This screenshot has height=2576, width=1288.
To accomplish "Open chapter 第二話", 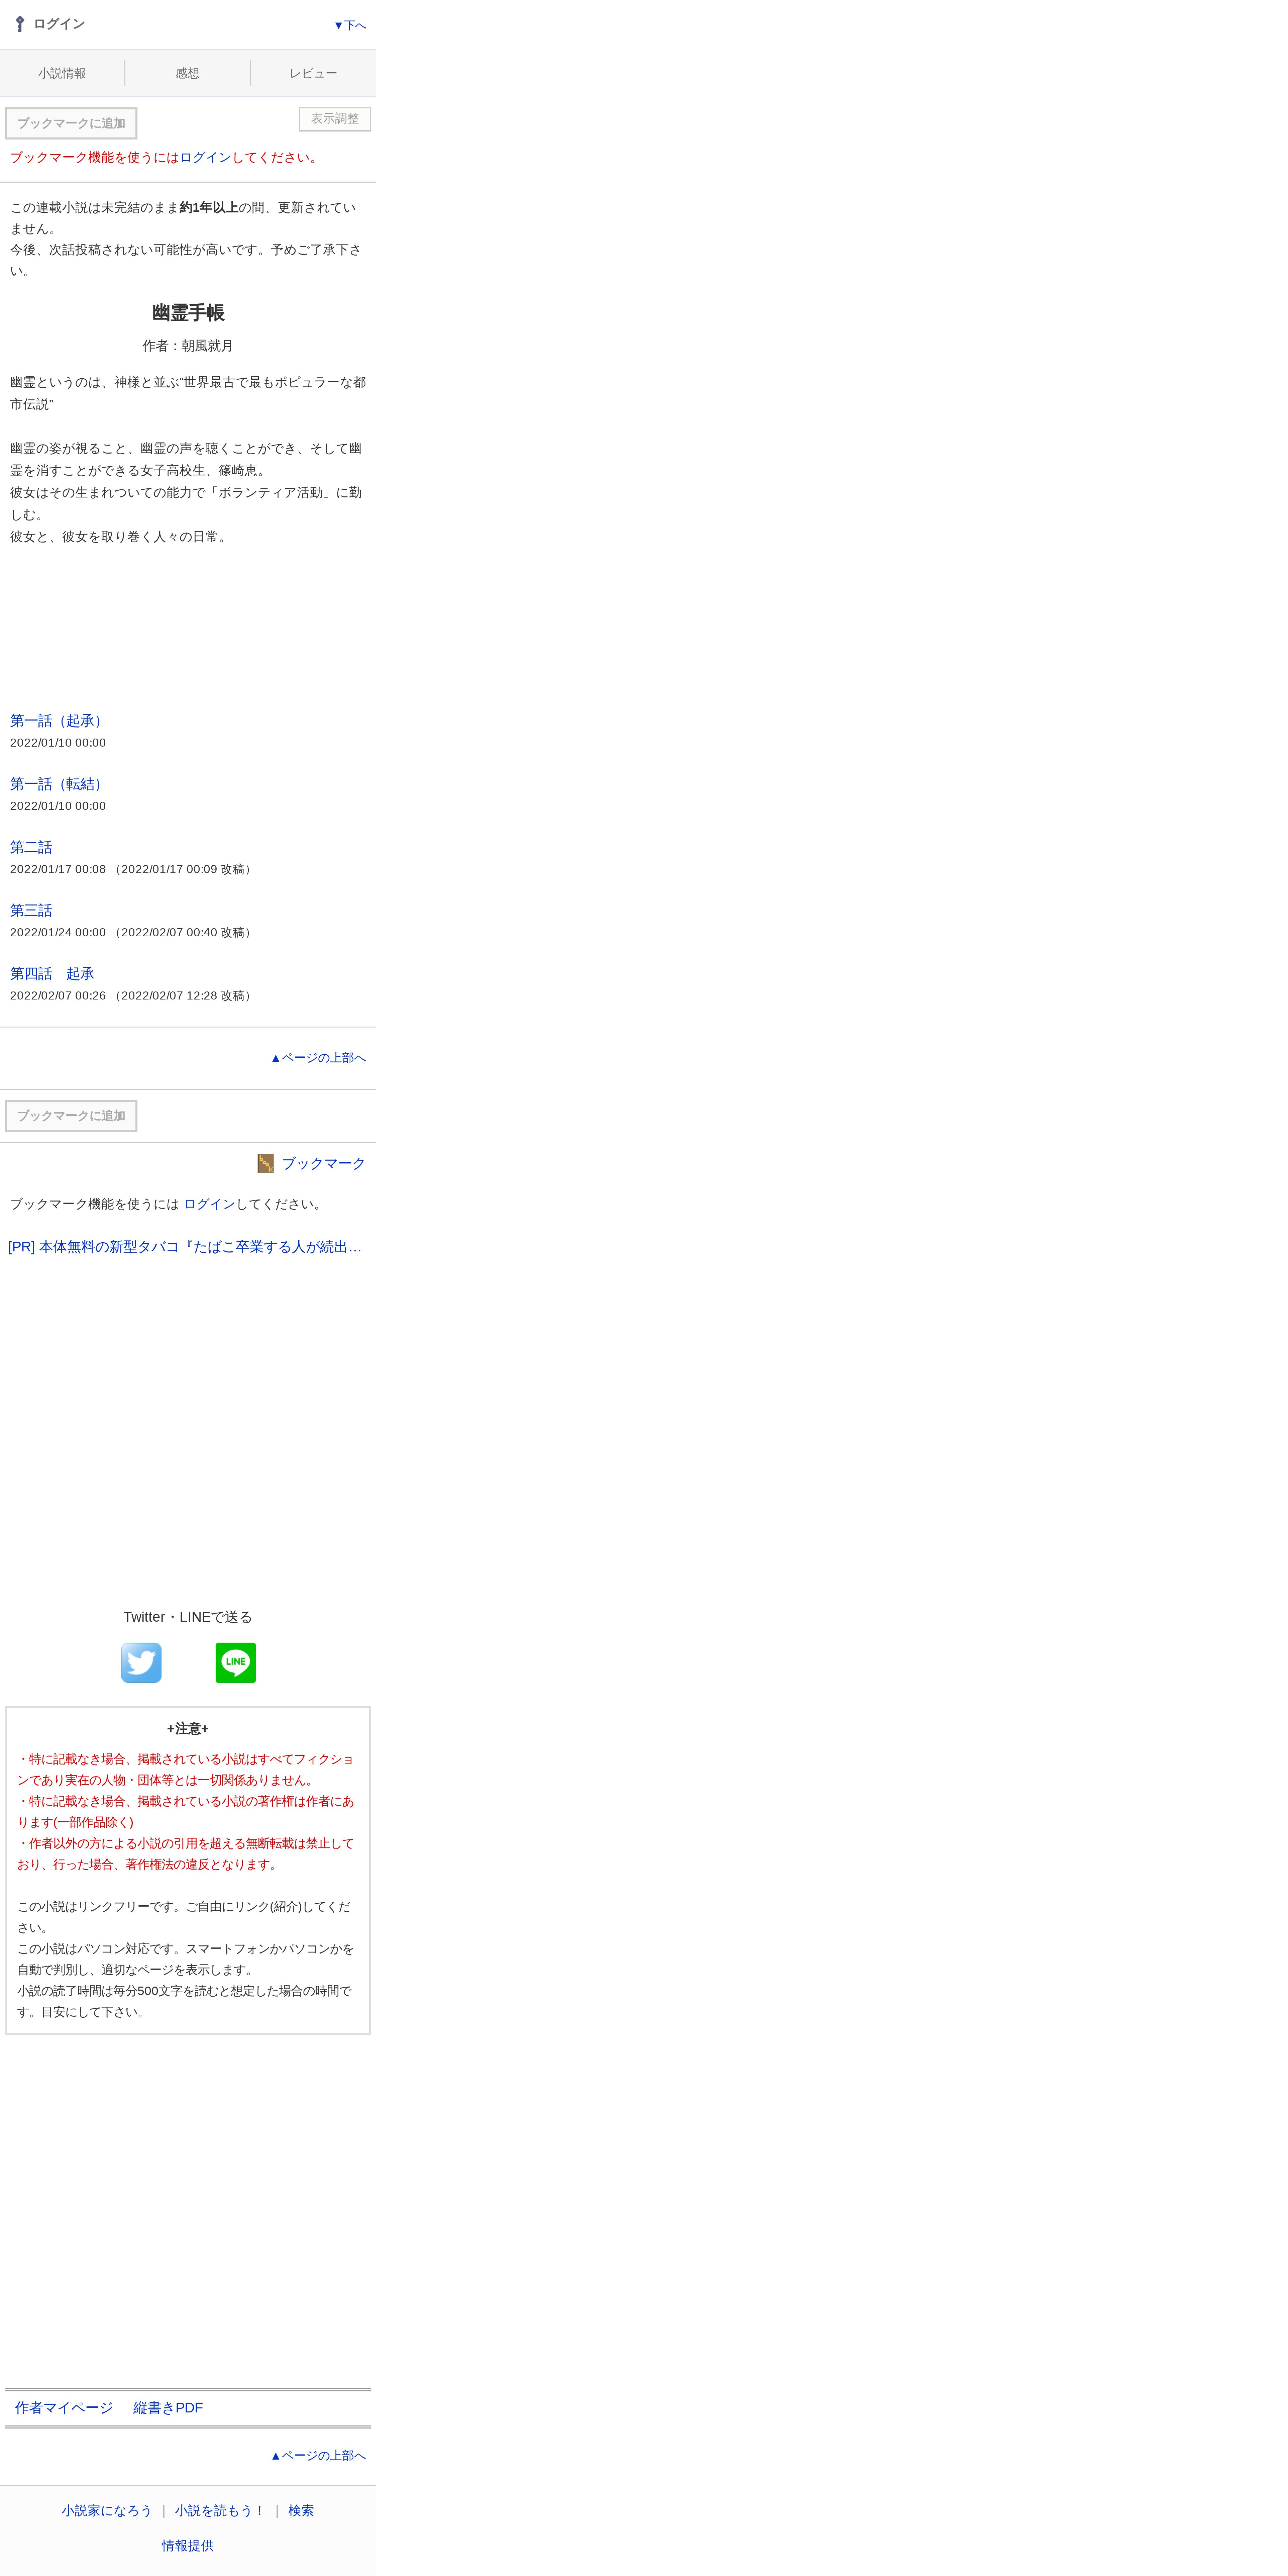I will 31,847.
